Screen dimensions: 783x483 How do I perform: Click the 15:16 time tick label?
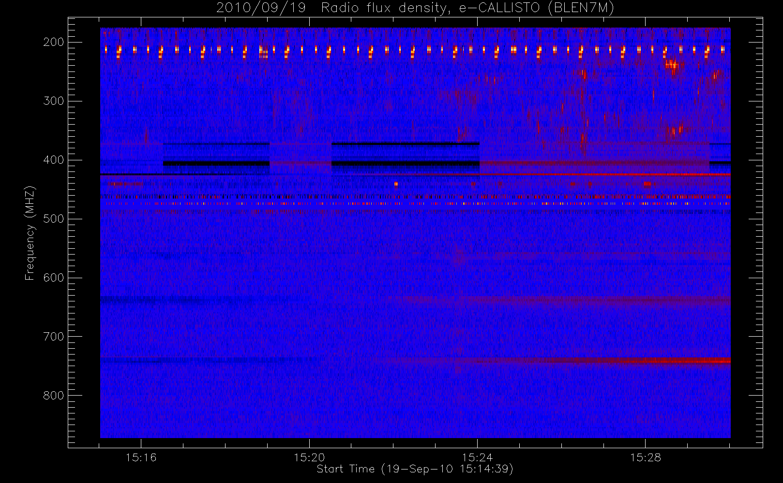coord(141,457)
